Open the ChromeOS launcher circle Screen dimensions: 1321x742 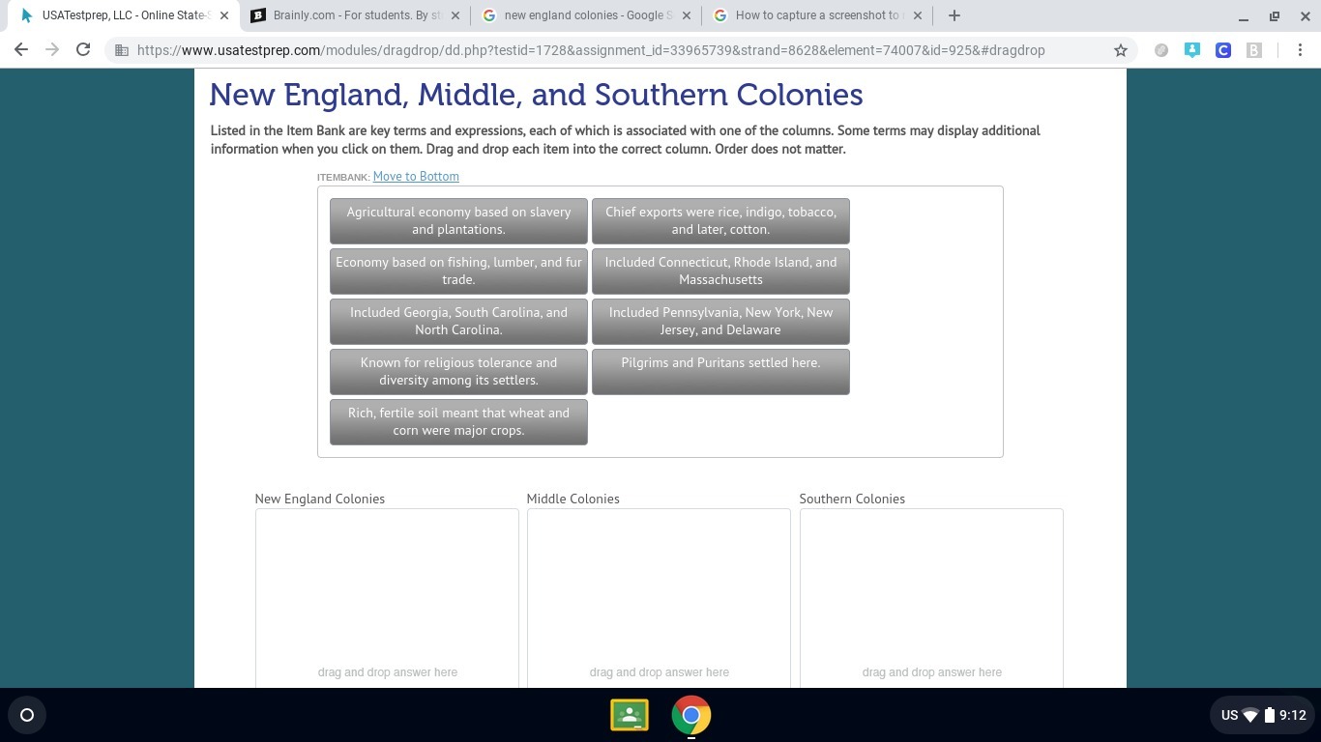(27, 715)
